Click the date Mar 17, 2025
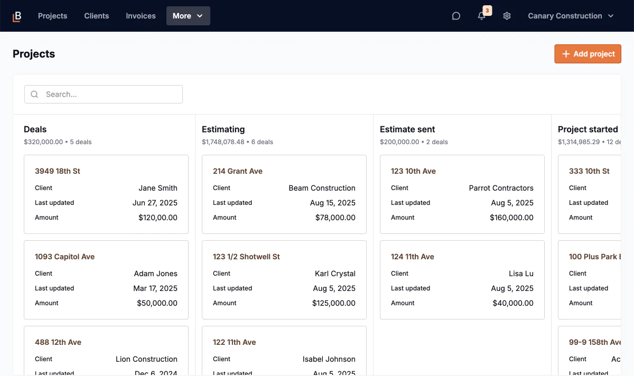This screenshot has height=376, width=634. click(155, 288)
